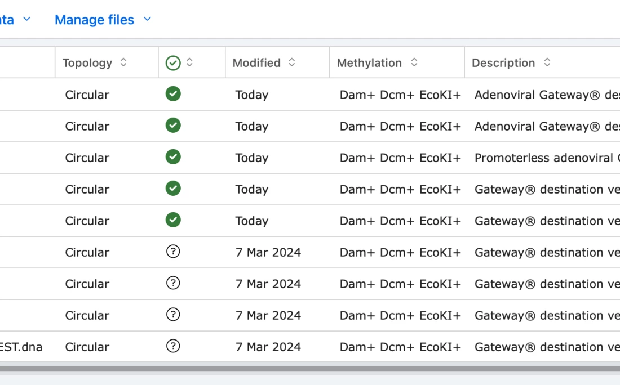This screenshot has width=620, height=385.
Task: Click the horizontal scrollbar below the table
Action: (x=310, y=369)
